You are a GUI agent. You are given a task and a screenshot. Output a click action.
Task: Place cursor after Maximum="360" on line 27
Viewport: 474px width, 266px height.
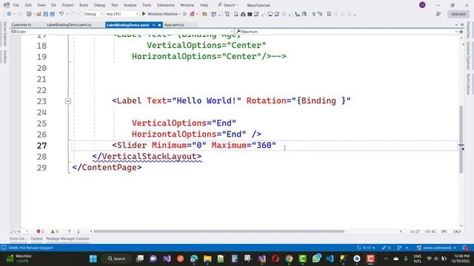click(276, 146)
